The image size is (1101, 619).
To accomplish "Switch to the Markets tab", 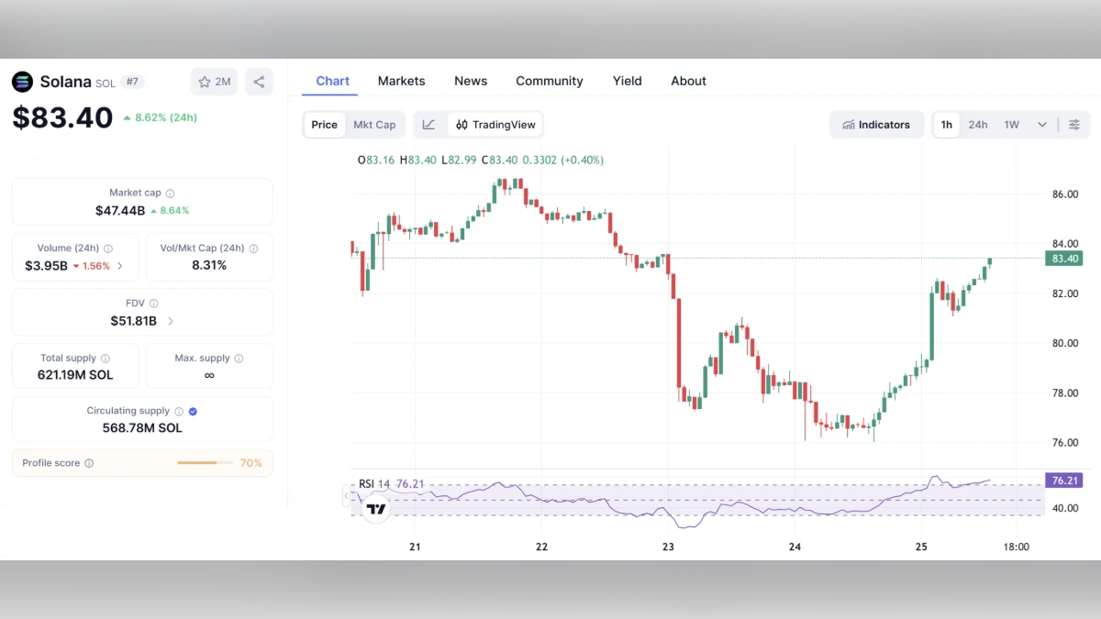I will tap(401, 81).
